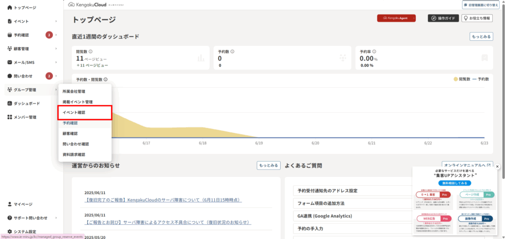This screenshot has height=239, width=505.
Task: Click the home icon beside トップページ
Action: (10, 8)
